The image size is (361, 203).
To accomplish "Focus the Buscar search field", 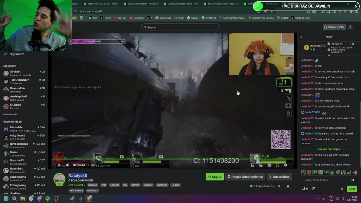I will pyautogui.click(x=180, y=27).
